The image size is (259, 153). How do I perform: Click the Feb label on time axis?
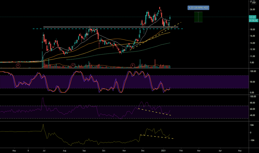pos(181,150)
